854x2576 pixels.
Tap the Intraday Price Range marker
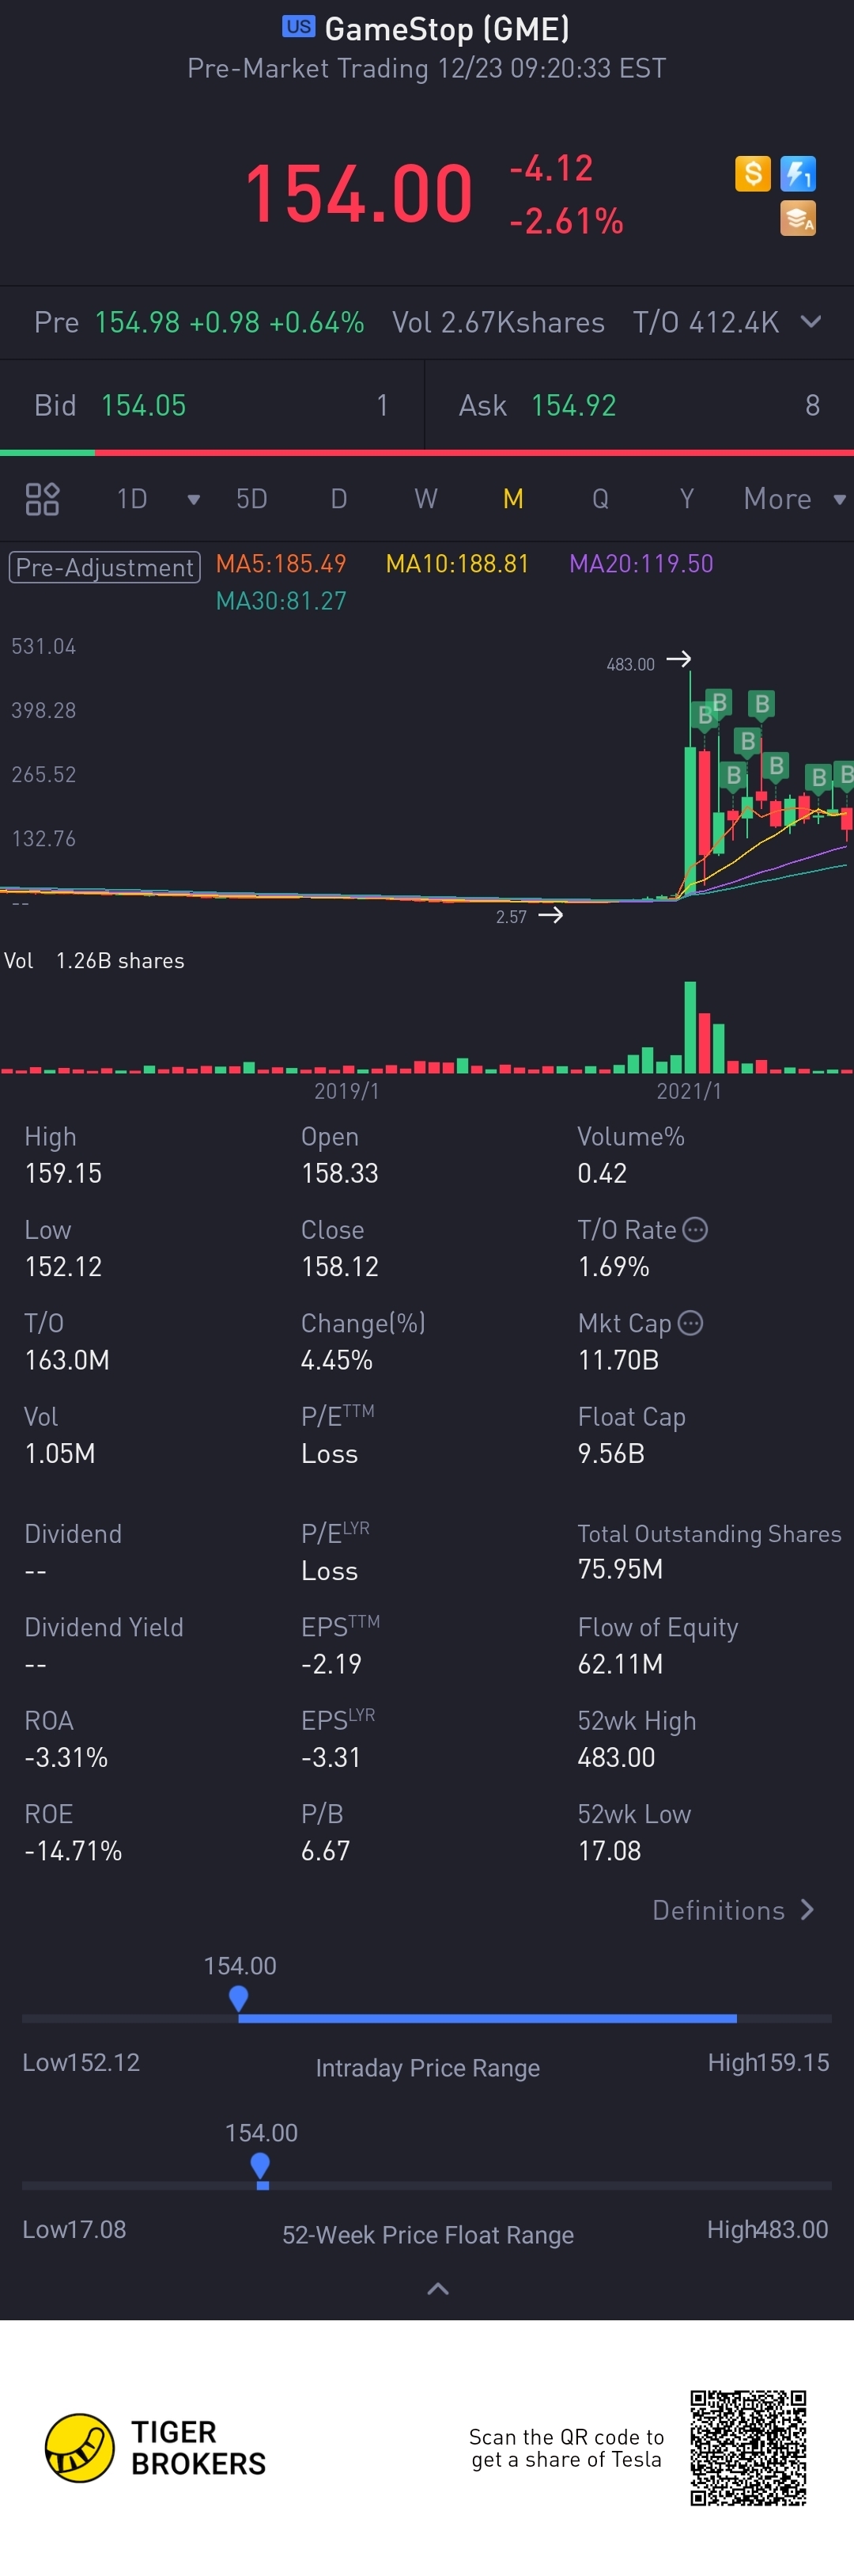(238, 1999)
